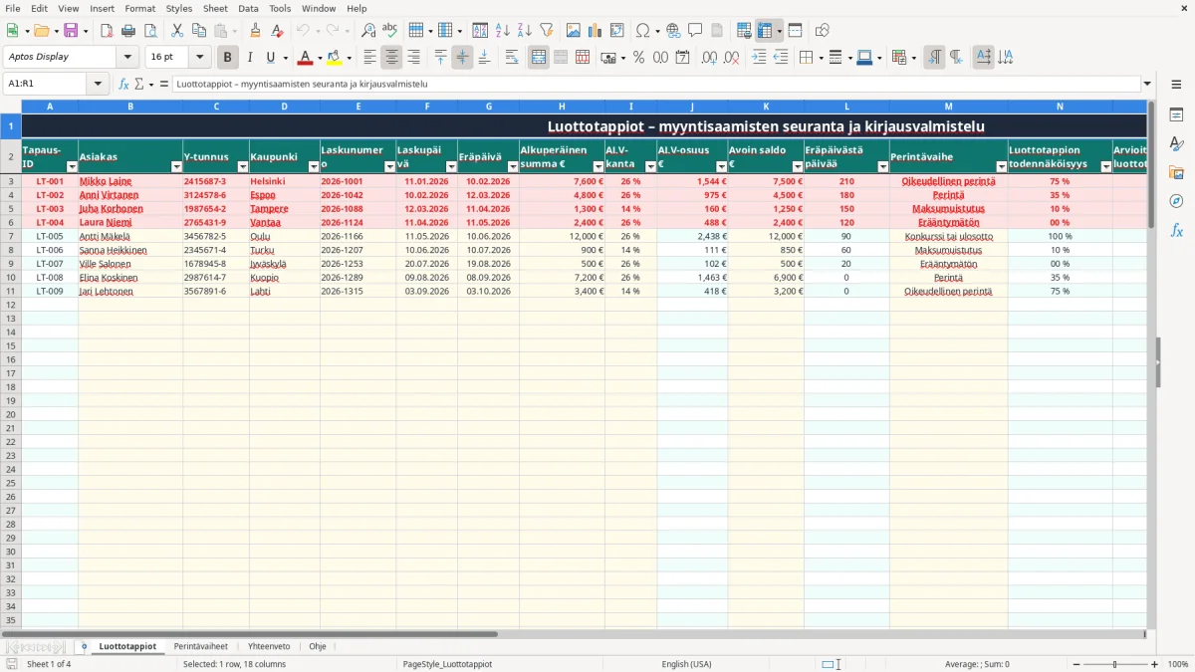Toggle Freeze Rows and Columns
Screen dimensions: 1195x672
(766, 31)
